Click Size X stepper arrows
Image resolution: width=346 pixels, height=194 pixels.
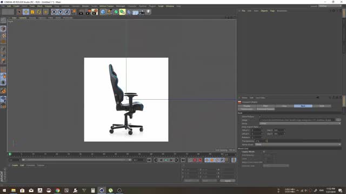tap(284, 130)
